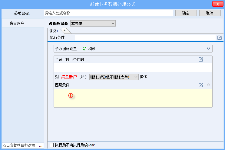Click the red 资金账户 target link

click(69, 77)
